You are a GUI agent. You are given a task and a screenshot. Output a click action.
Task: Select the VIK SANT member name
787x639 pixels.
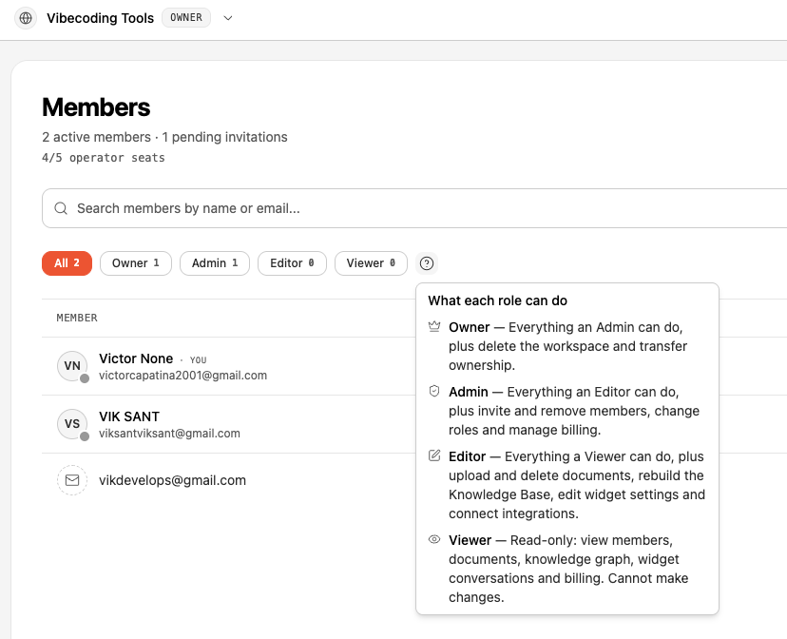point(129,416)
